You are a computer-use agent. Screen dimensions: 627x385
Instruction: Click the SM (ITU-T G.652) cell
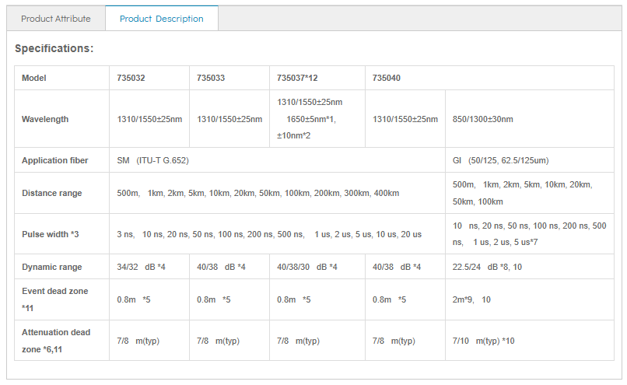(277, 160)
